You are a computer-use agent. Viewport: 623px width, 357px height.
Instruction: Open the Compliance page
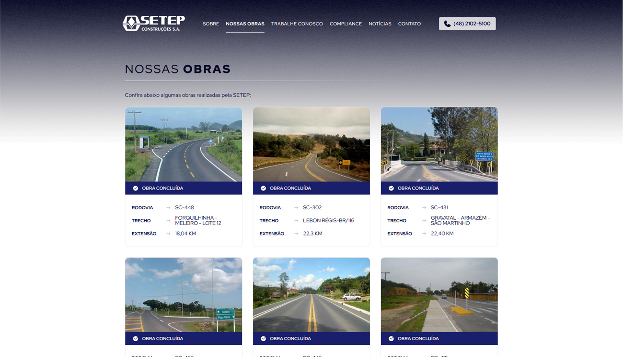pyautogui.click(x=346, y=24)
